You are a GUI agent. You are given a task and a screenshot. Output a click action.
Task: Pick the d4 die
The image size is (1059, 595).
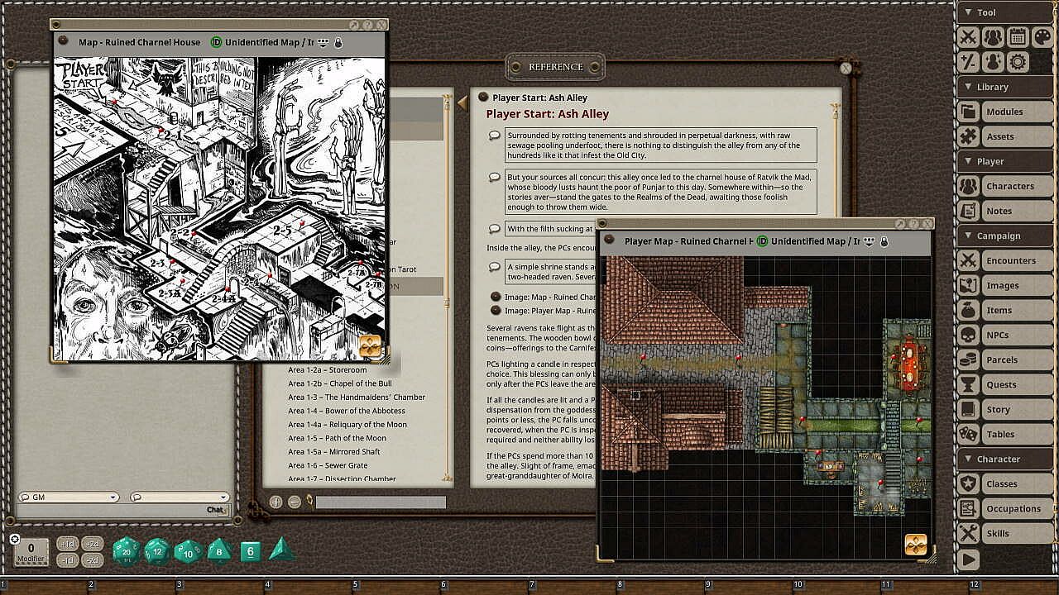pyautogui.click(x=281, y=550)
